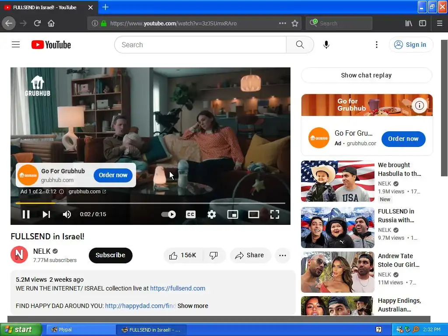Pause the video with the pause button
Image resolution: width=448 pixels, height=336 pixels.
point(26,214)
